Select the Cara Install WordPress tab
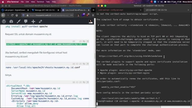The width and height of the screenshot is (192, 108). [x=76, y=10]
